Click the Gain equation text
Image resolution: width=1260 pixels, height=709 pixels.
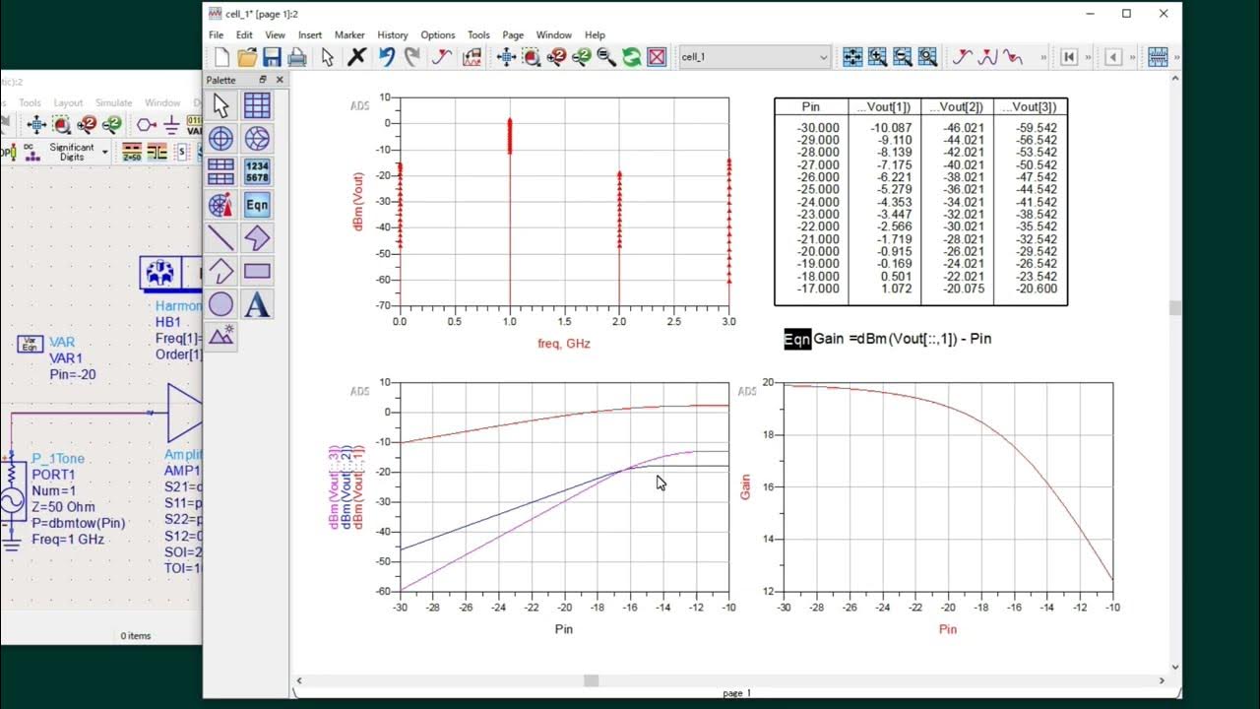(x=902, y=339)
